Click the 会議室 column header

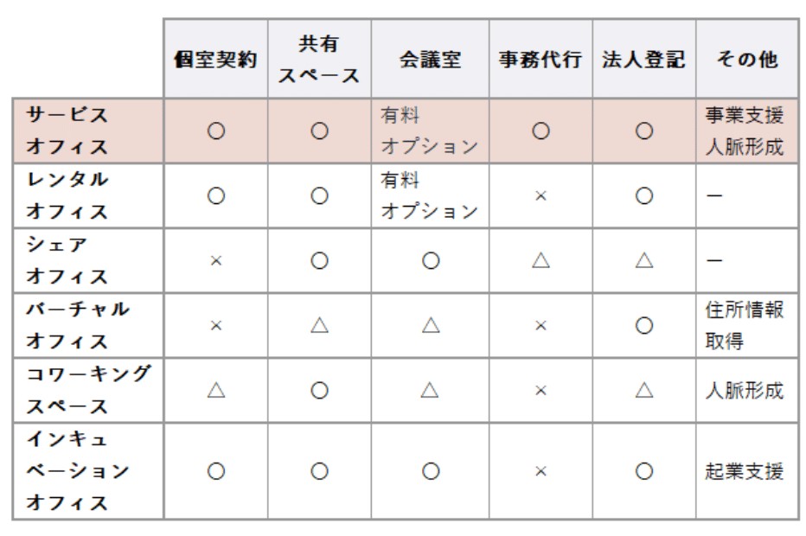[431, 59]
